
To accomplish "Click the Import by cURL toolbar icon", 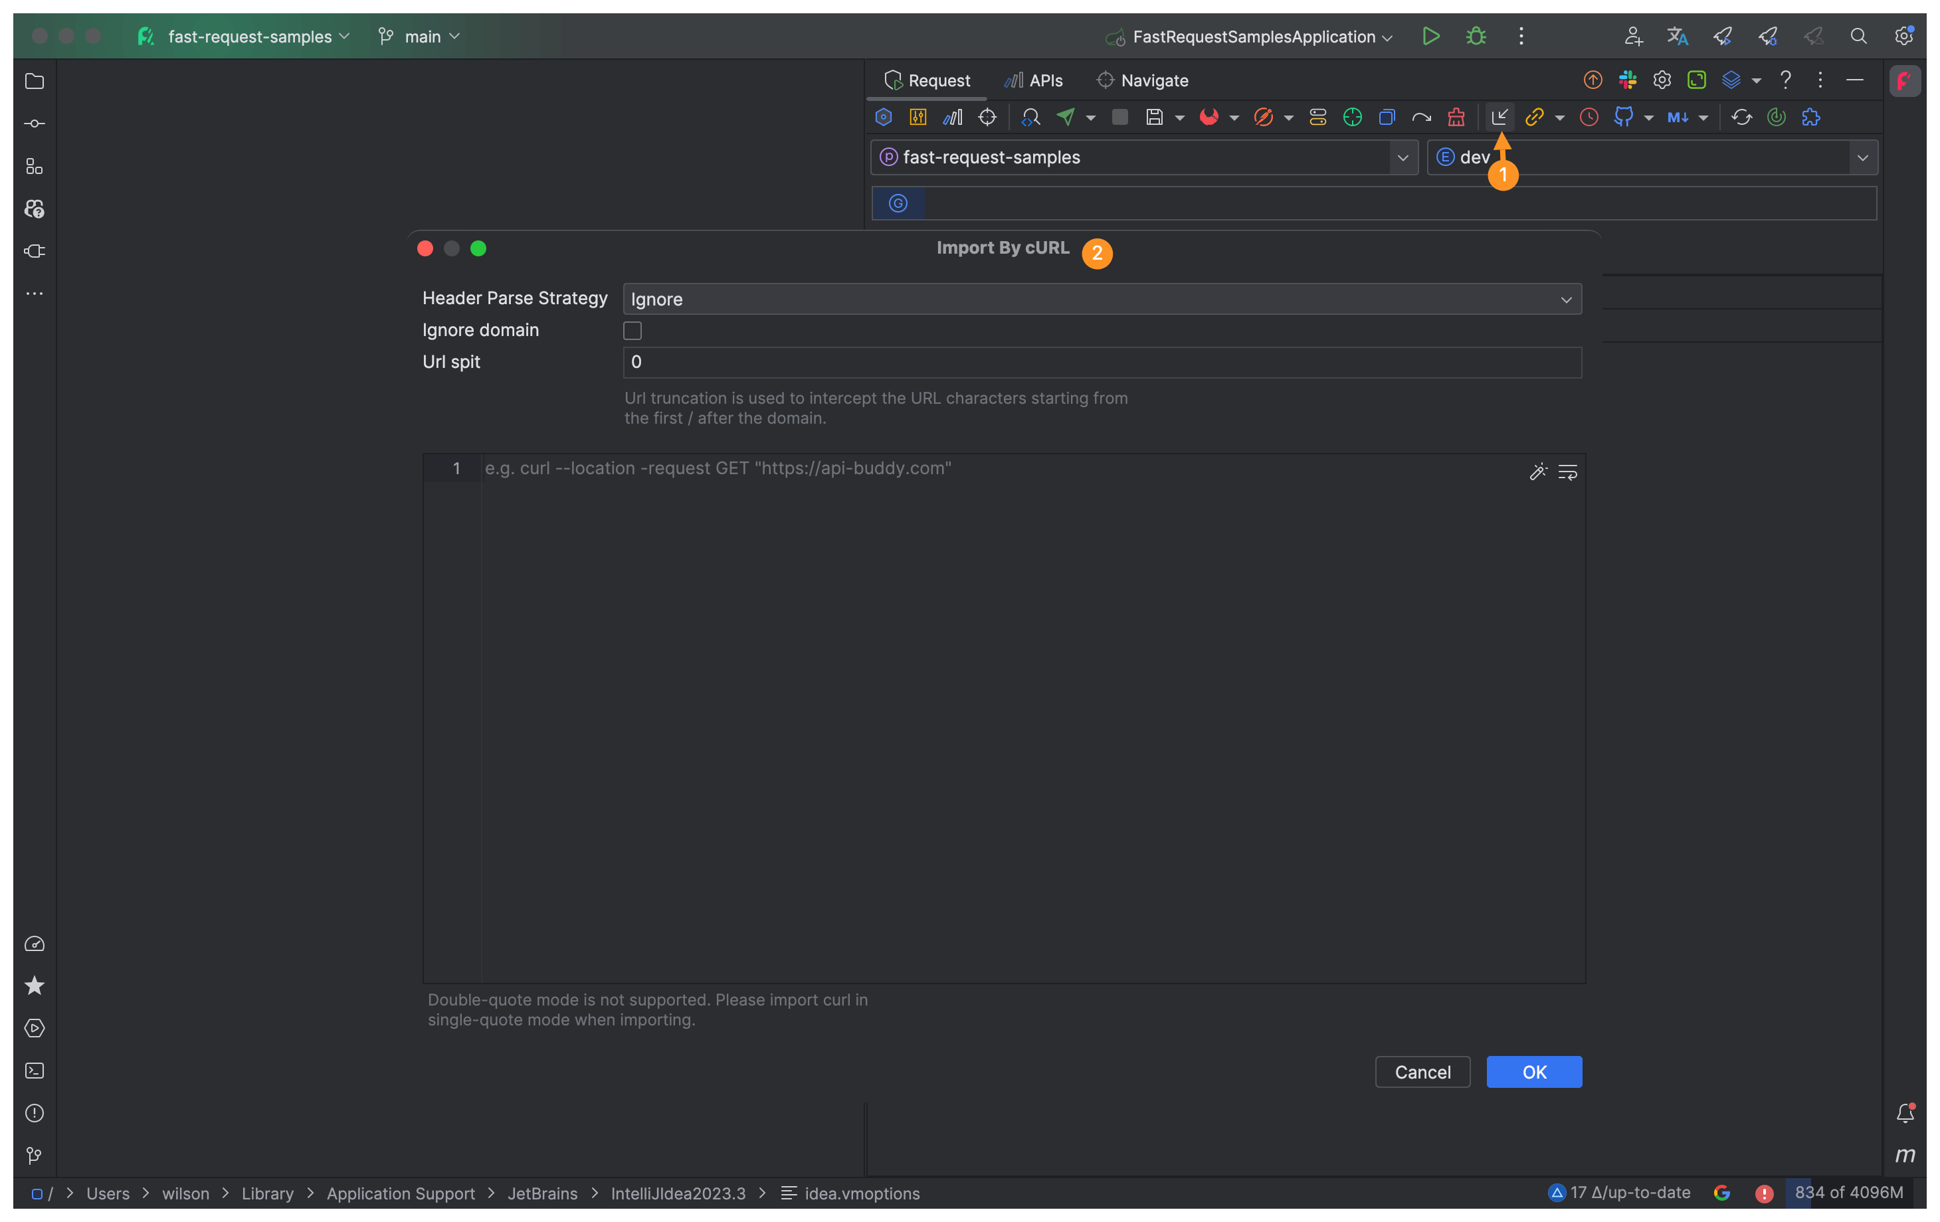I will (1500, 118).
